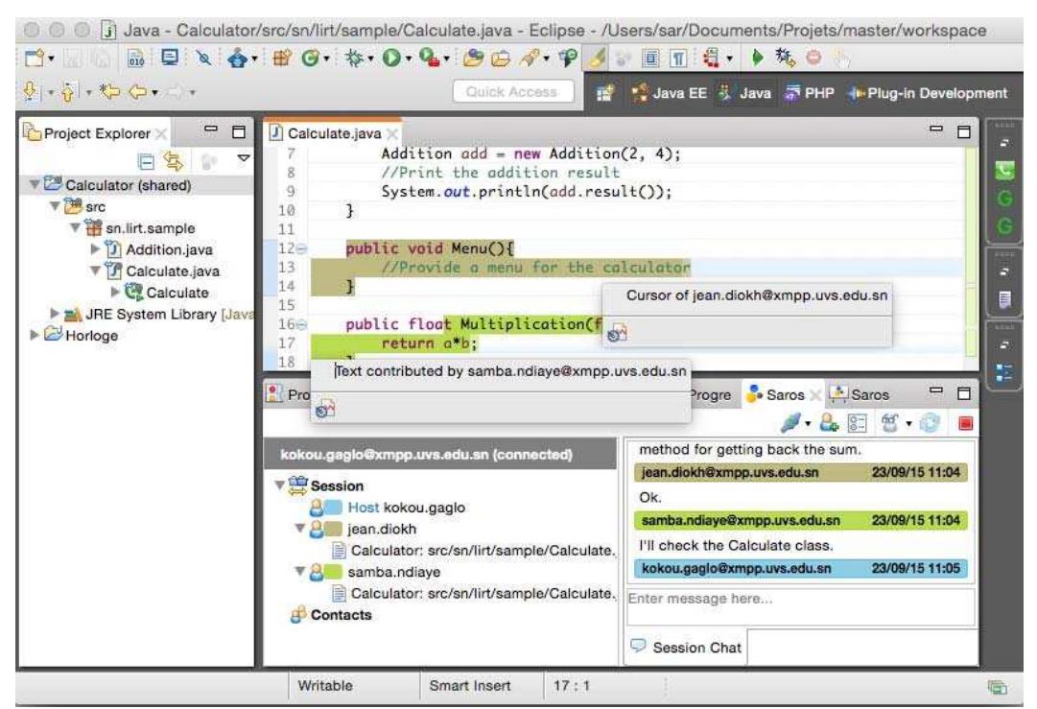This screenshot has width=1037, height=709.
Task: Click the Open Task folder icon
Action: click(500, 59)
